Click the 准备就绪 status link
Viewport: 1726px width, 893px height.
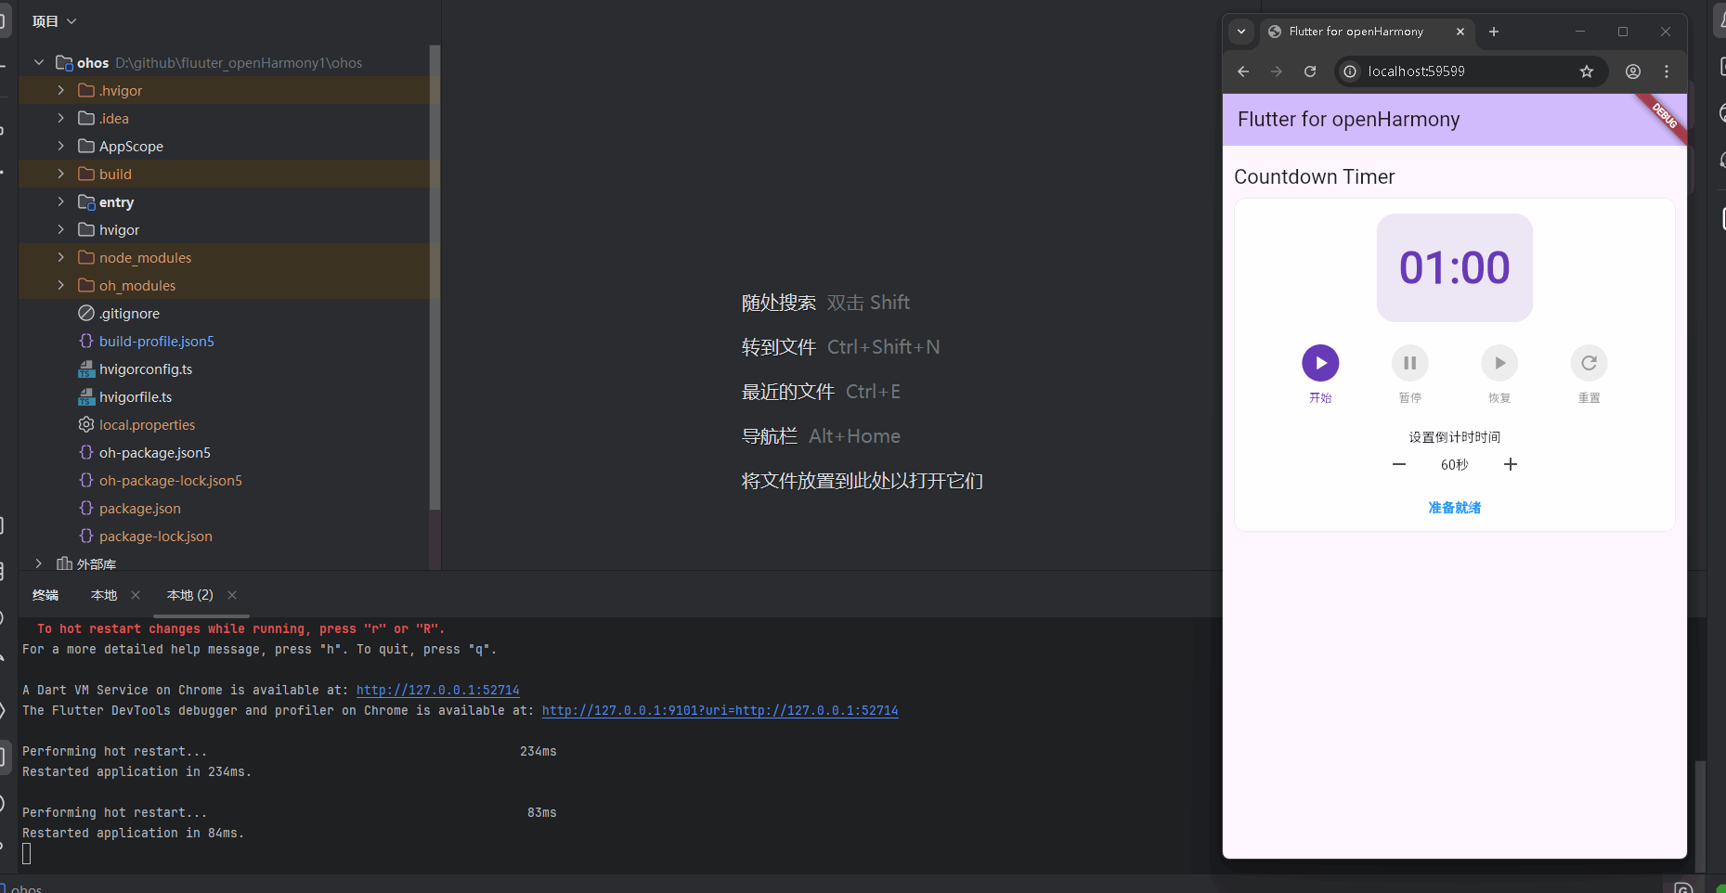1453,508
